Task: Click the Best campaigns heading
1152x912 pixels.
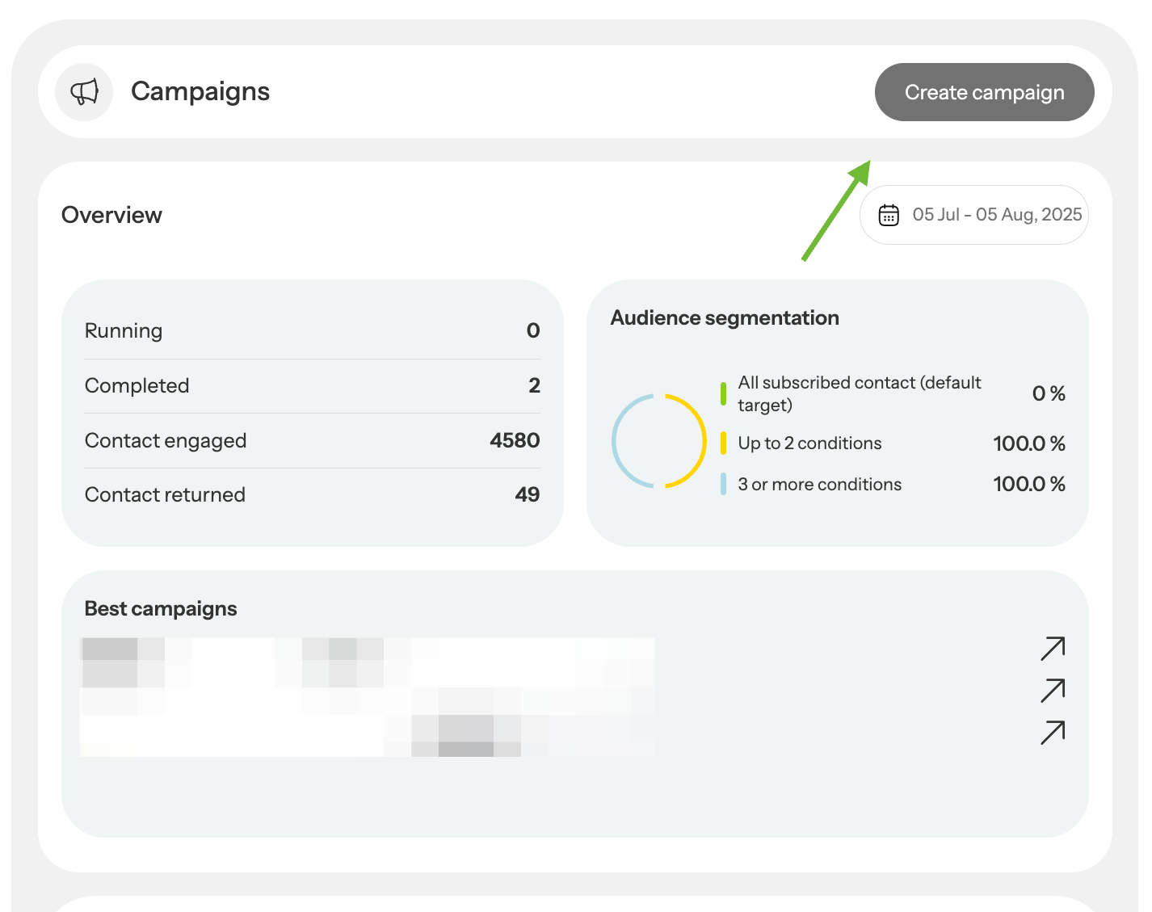Action: tap(161, 608)
